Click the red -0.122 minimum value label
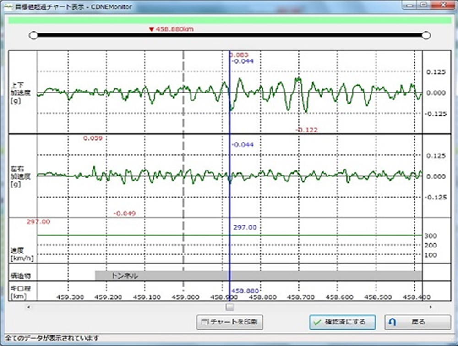 click(306, 130)
